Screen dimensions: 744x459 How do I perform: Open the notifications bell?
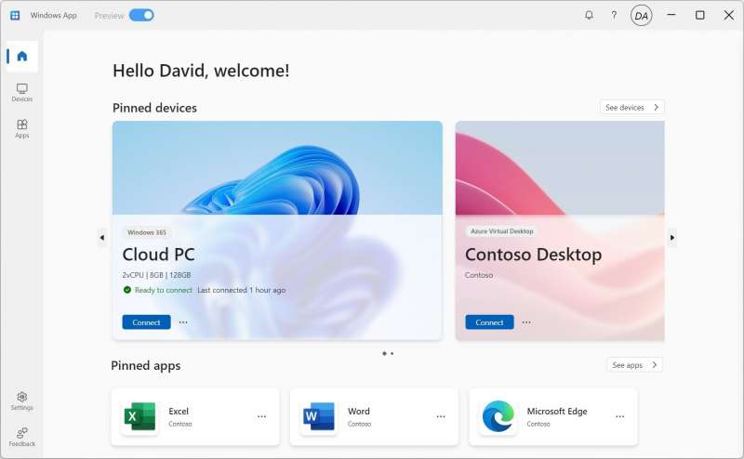[589, 15]
